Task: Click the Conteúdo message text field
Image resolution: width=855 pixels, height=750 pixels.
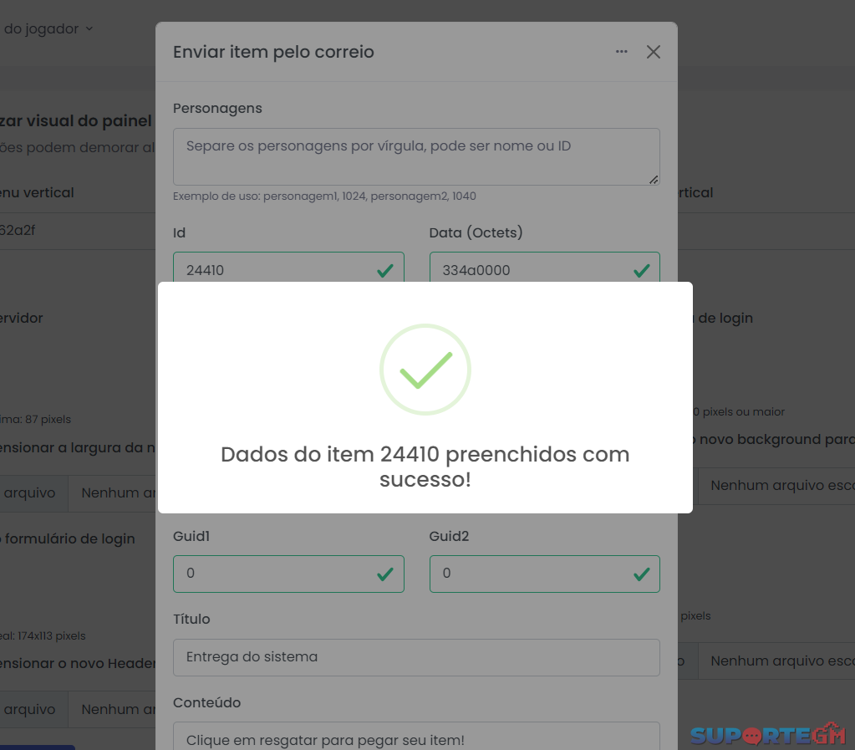Action: 416,737
